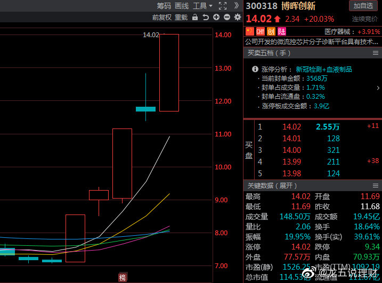Click the latest tall red candlestick

pos(169,73)
